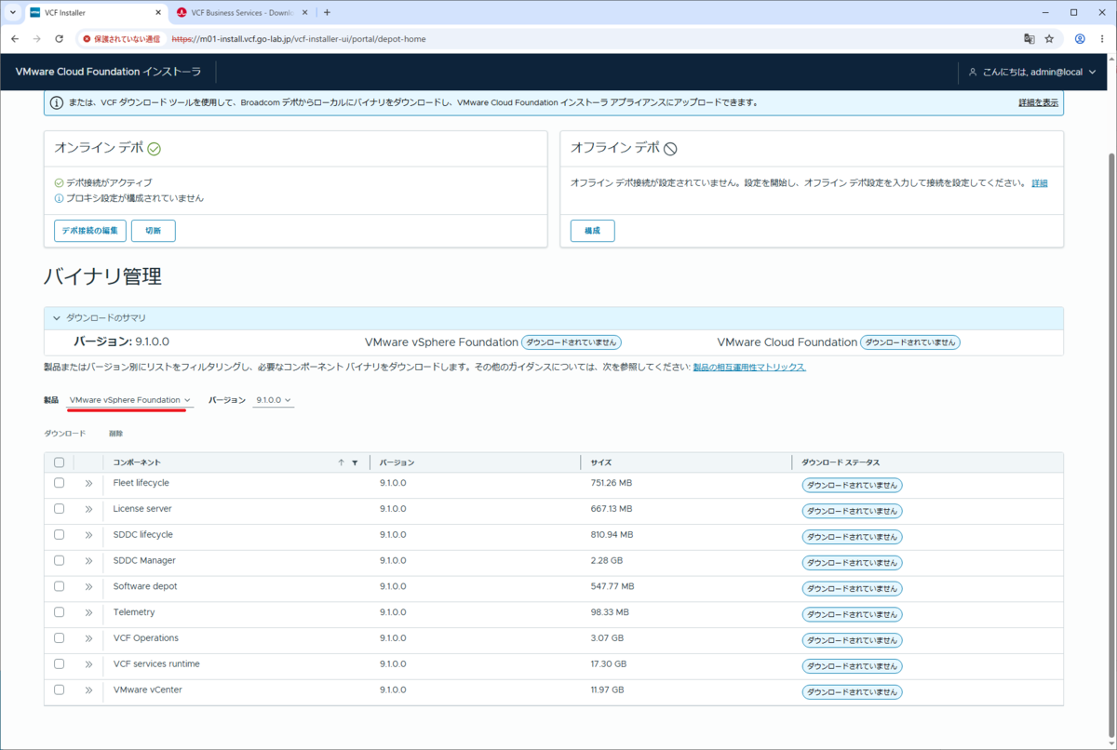Click the filter icon in the コンポーネント column header
The image size is (1117, 750).
[x=355, y=462]
